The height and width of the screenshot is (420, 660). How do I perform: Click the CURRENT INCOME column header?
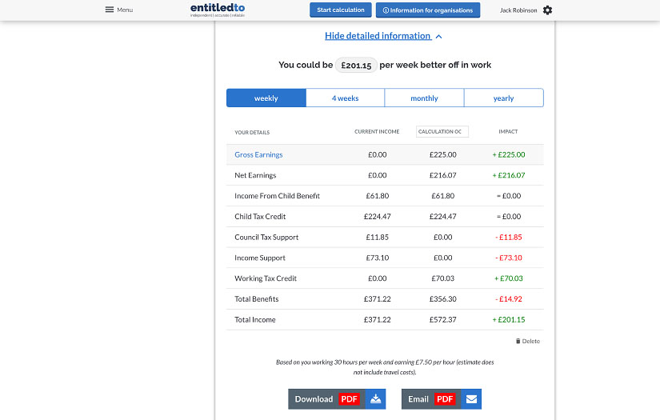tap(377, 132)
